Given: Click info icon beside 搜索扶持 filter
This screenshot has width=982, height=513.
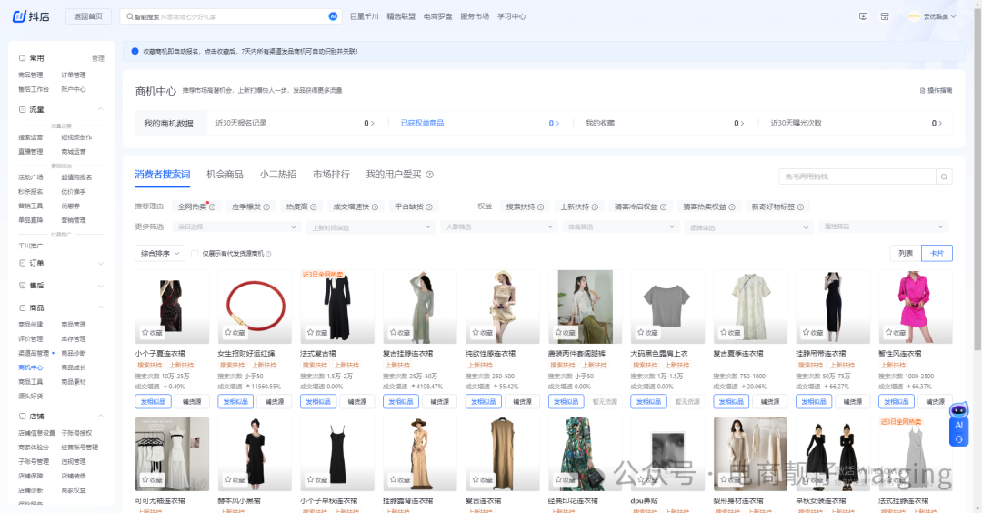Looking at the screenshot, I should (x=540, y=206).
